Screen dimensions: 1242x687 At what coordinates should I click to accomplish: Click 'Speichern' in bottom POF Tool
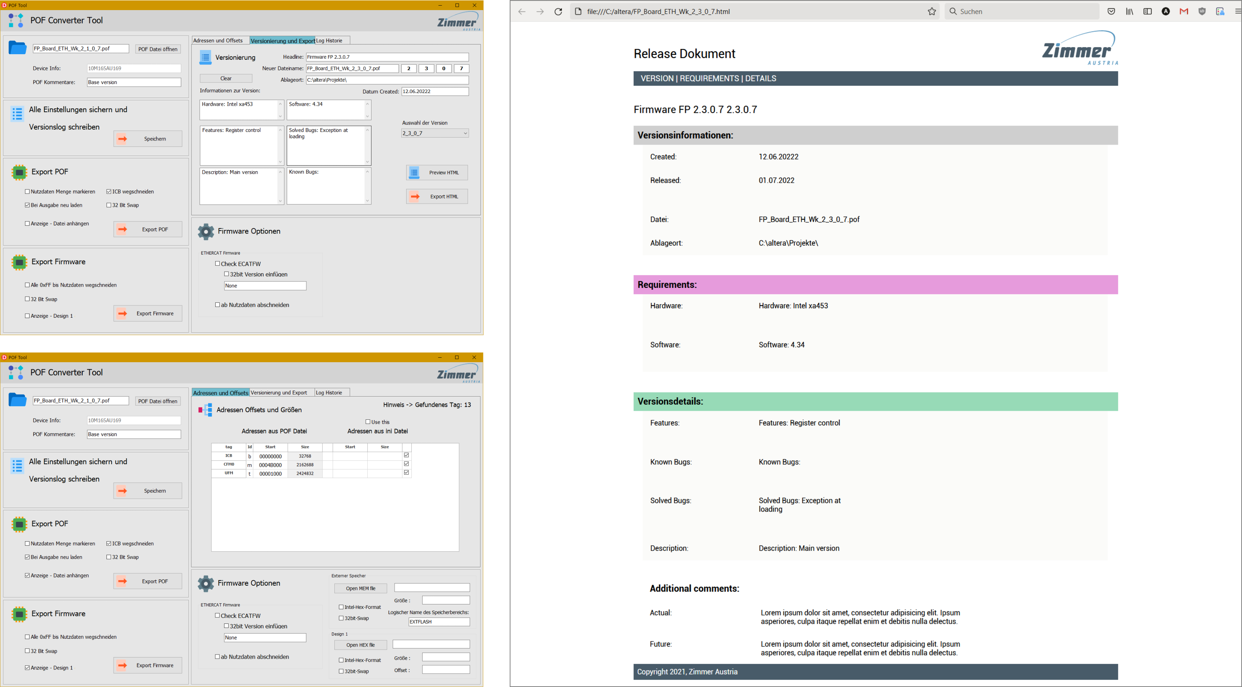click(x=148, y=491)
